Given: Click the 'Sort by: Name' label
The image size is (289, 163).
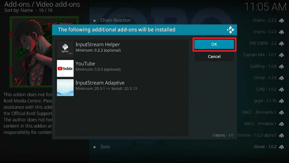Looking at the screenshot, I should [18, 10].
